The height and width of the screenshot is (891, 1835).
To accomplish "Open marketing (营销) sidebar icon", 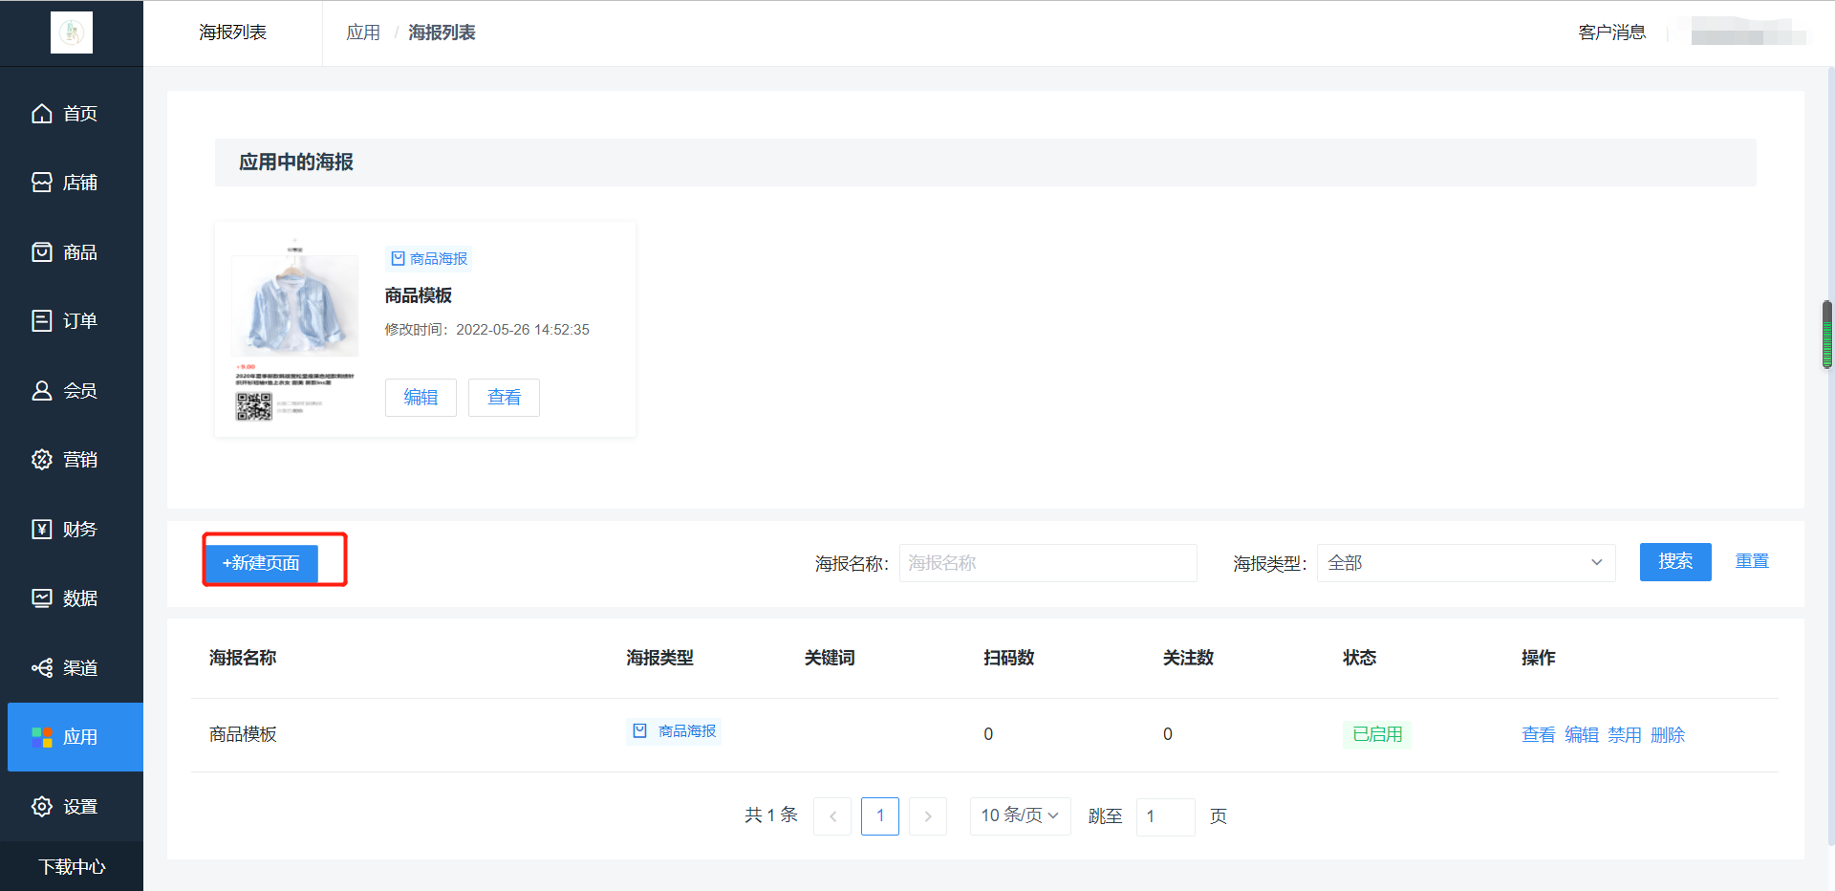I will (42, 460).
